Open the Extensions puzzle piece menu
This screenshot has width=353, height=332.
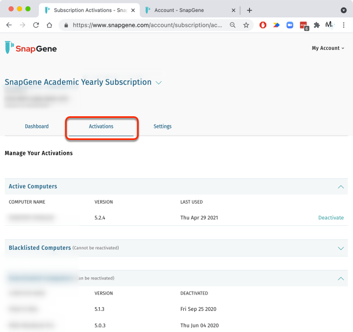pyautogui.click(x=317, y=25)
